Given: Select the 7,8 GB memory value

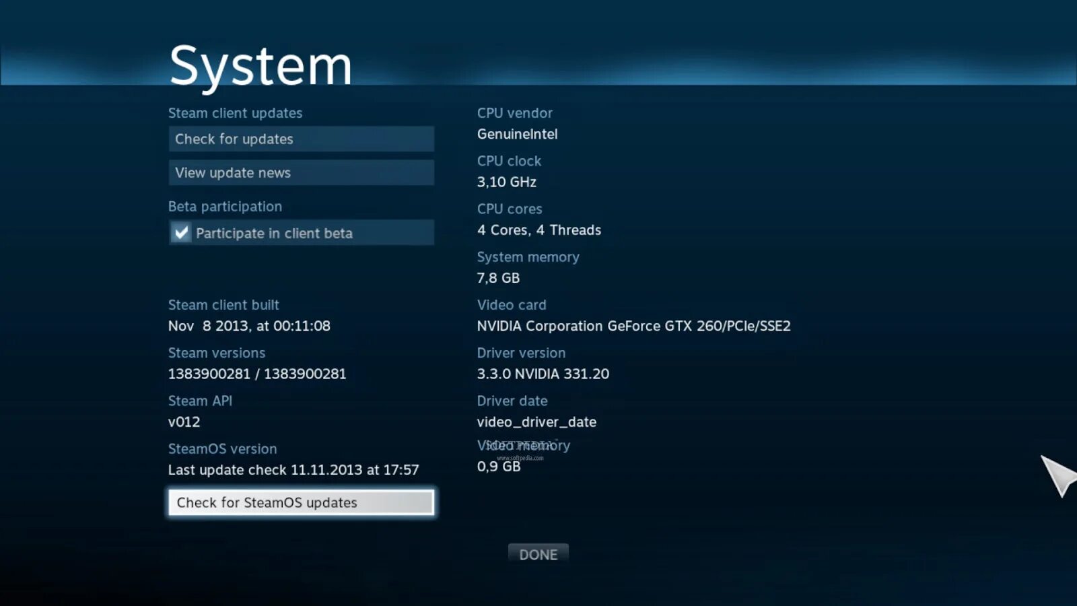Looking at the screenshot, I should point(498,277).
